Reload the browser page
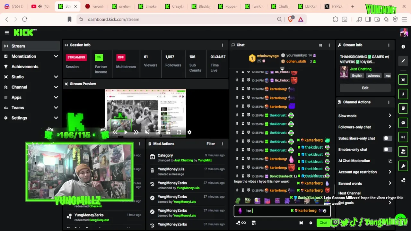Image resolution: width=411 pixels, height=231 pixels. click(x=25, y=19)
